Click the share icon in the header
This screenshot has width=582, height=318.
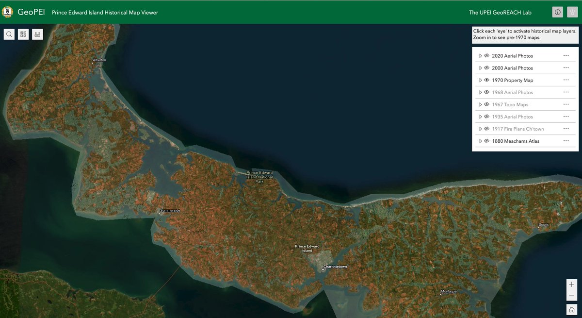pos(573,12)
